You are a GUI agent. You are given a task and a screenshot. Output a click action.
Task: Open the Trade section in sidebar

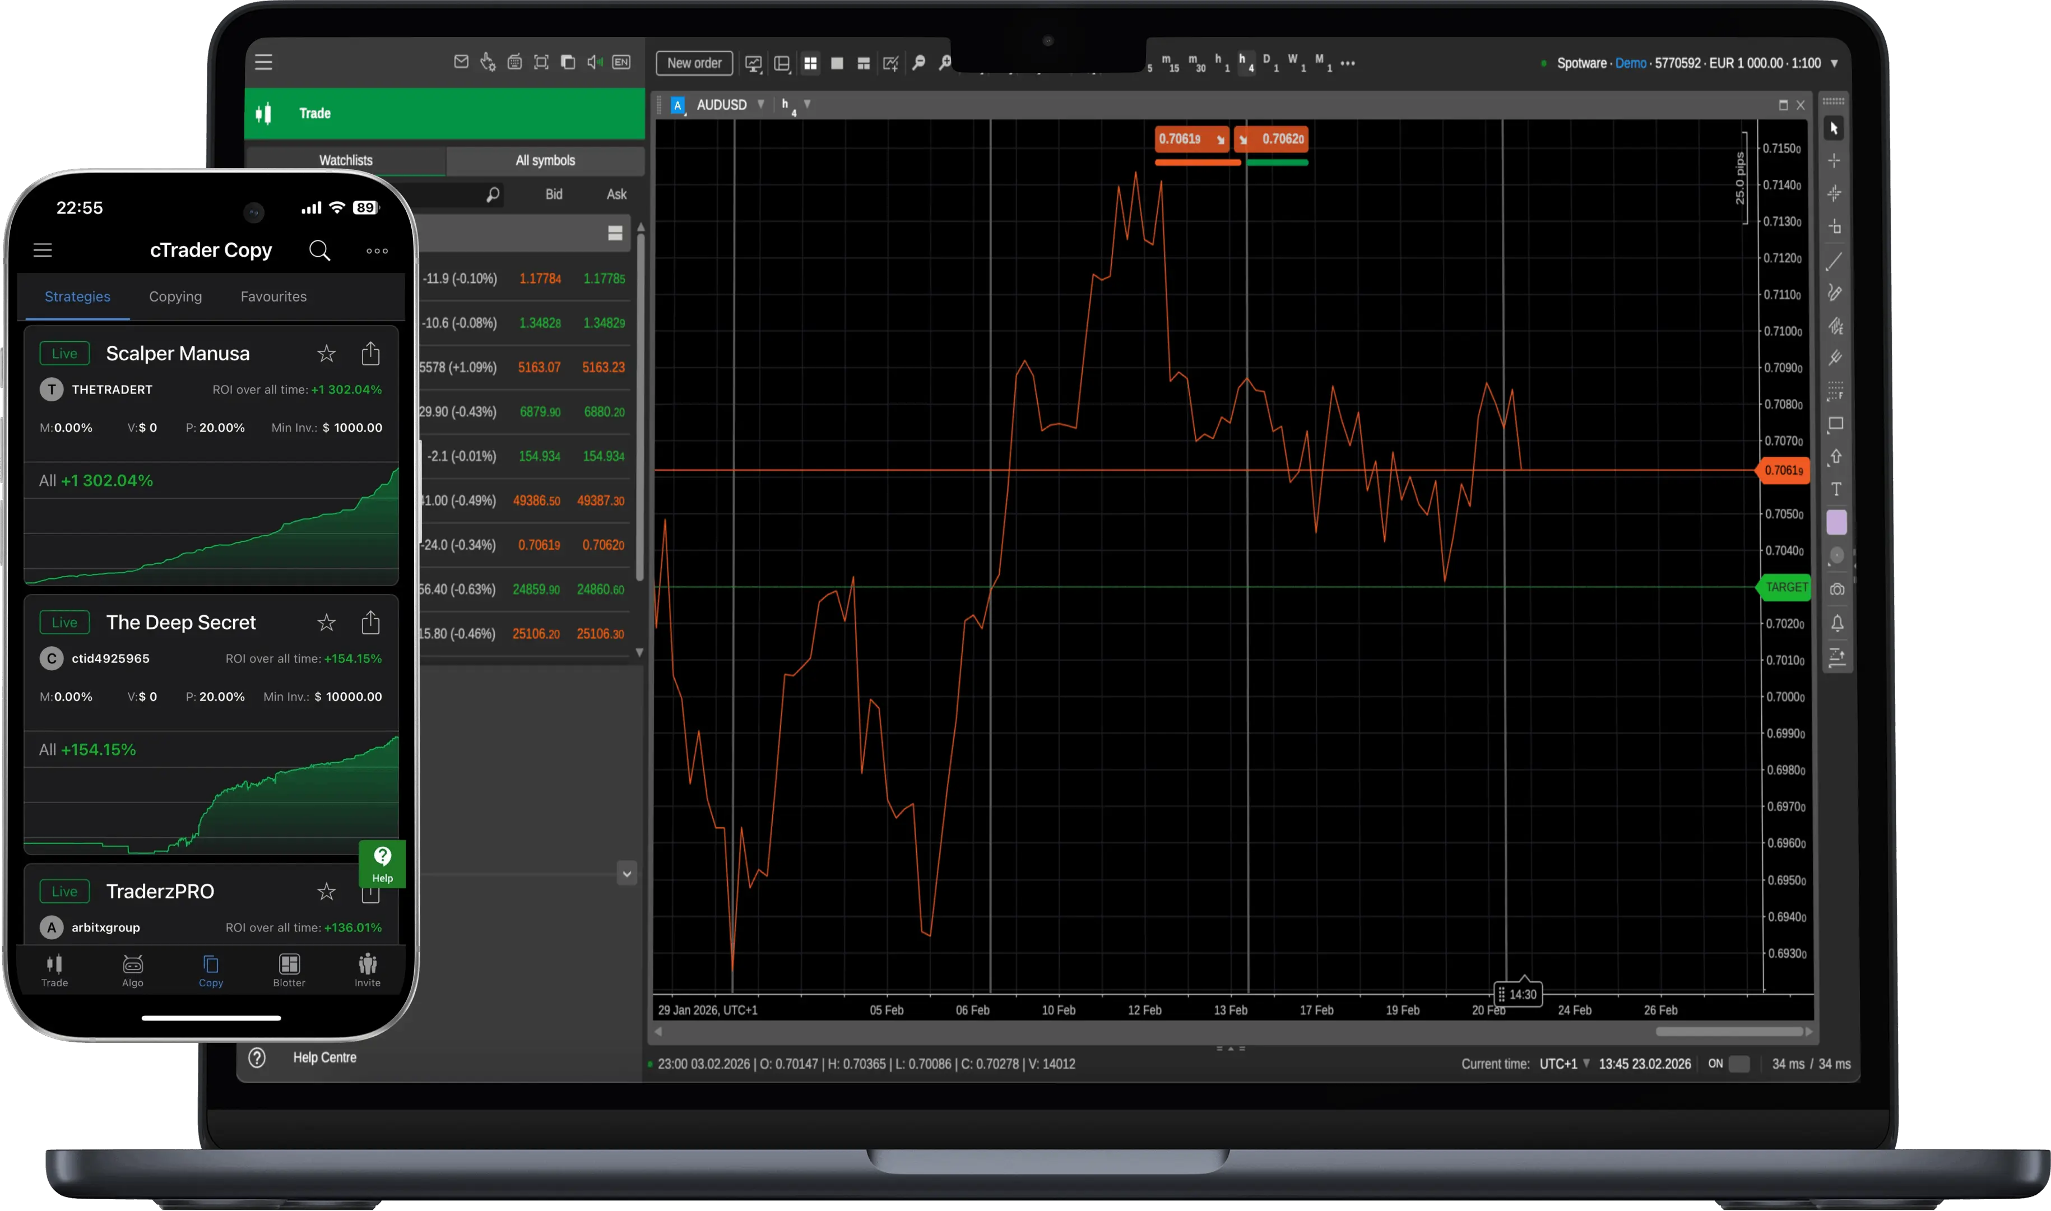tap(444, 113)
